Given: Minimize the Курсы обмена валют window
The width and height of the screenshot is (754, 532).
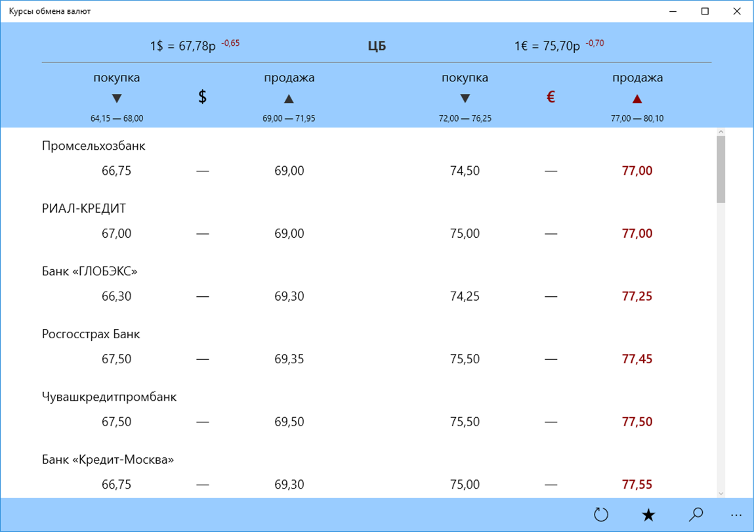Looking at the screenshot, I should coord(673,11).
